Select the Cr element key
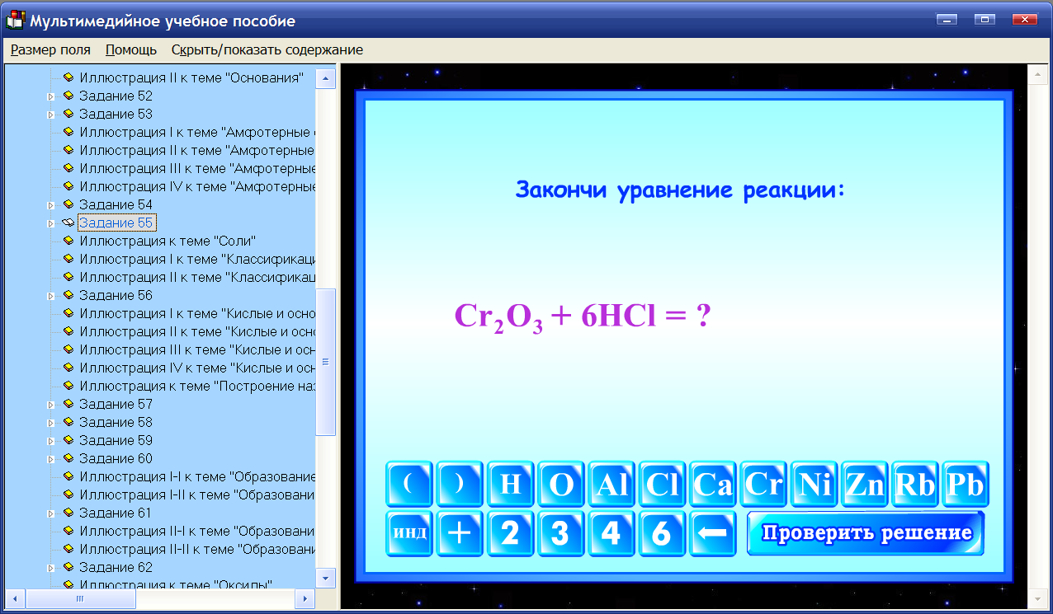 point(763,485)
